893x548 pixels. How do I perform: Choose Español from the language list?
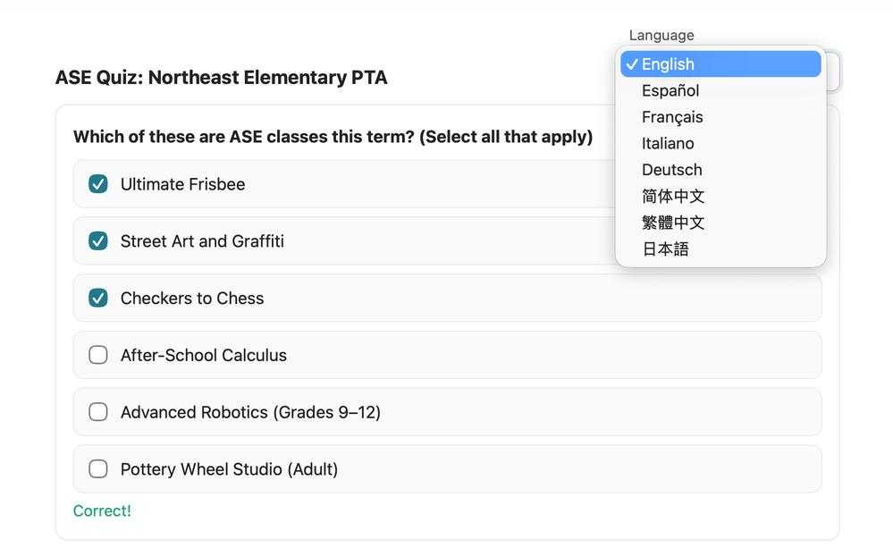click(670, 90)
